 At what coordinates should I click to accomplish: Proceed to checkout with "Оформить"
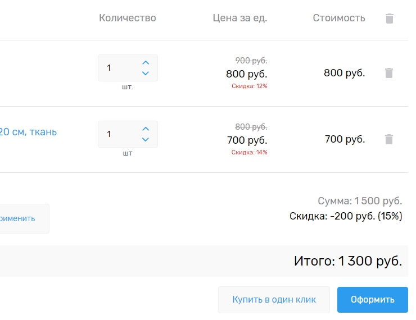pos(372,300)
